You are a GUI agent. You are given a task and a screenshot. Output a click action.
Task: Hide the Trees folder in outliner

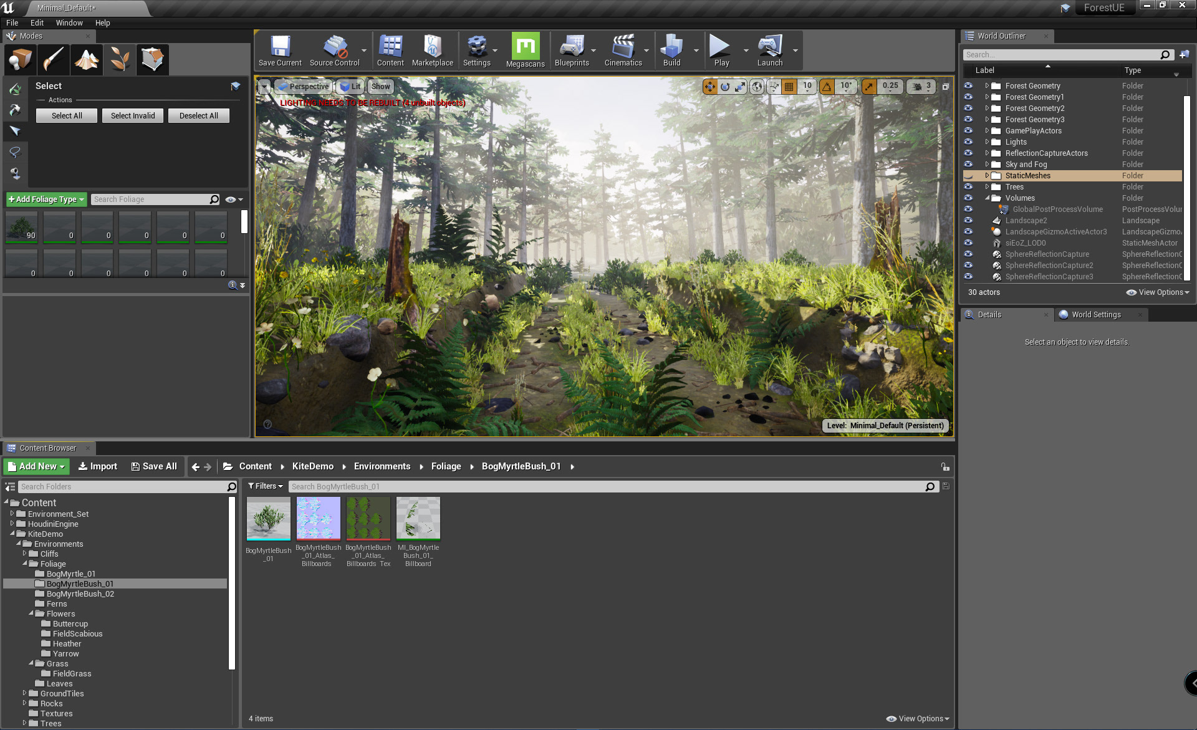(968, 187)
